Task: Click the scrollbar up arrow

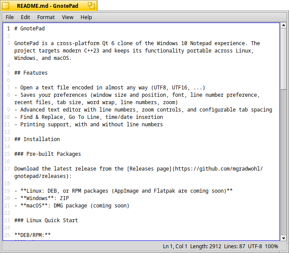Action: [x=283, y=25]
